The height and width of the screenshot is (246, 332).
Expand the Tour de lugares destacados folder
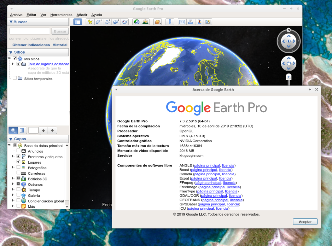pos(13,64)
